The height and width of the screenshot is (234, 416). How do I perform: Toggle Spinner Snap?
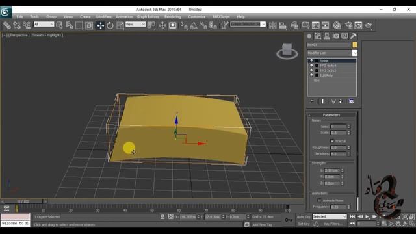(213, 25)
